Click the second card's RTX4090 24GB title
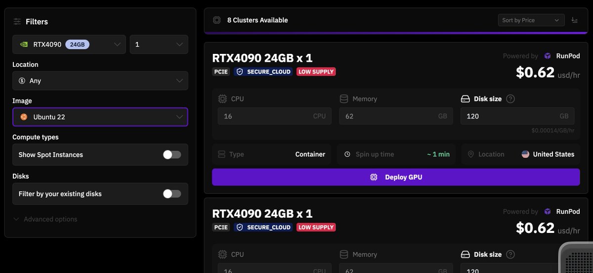 262,214
